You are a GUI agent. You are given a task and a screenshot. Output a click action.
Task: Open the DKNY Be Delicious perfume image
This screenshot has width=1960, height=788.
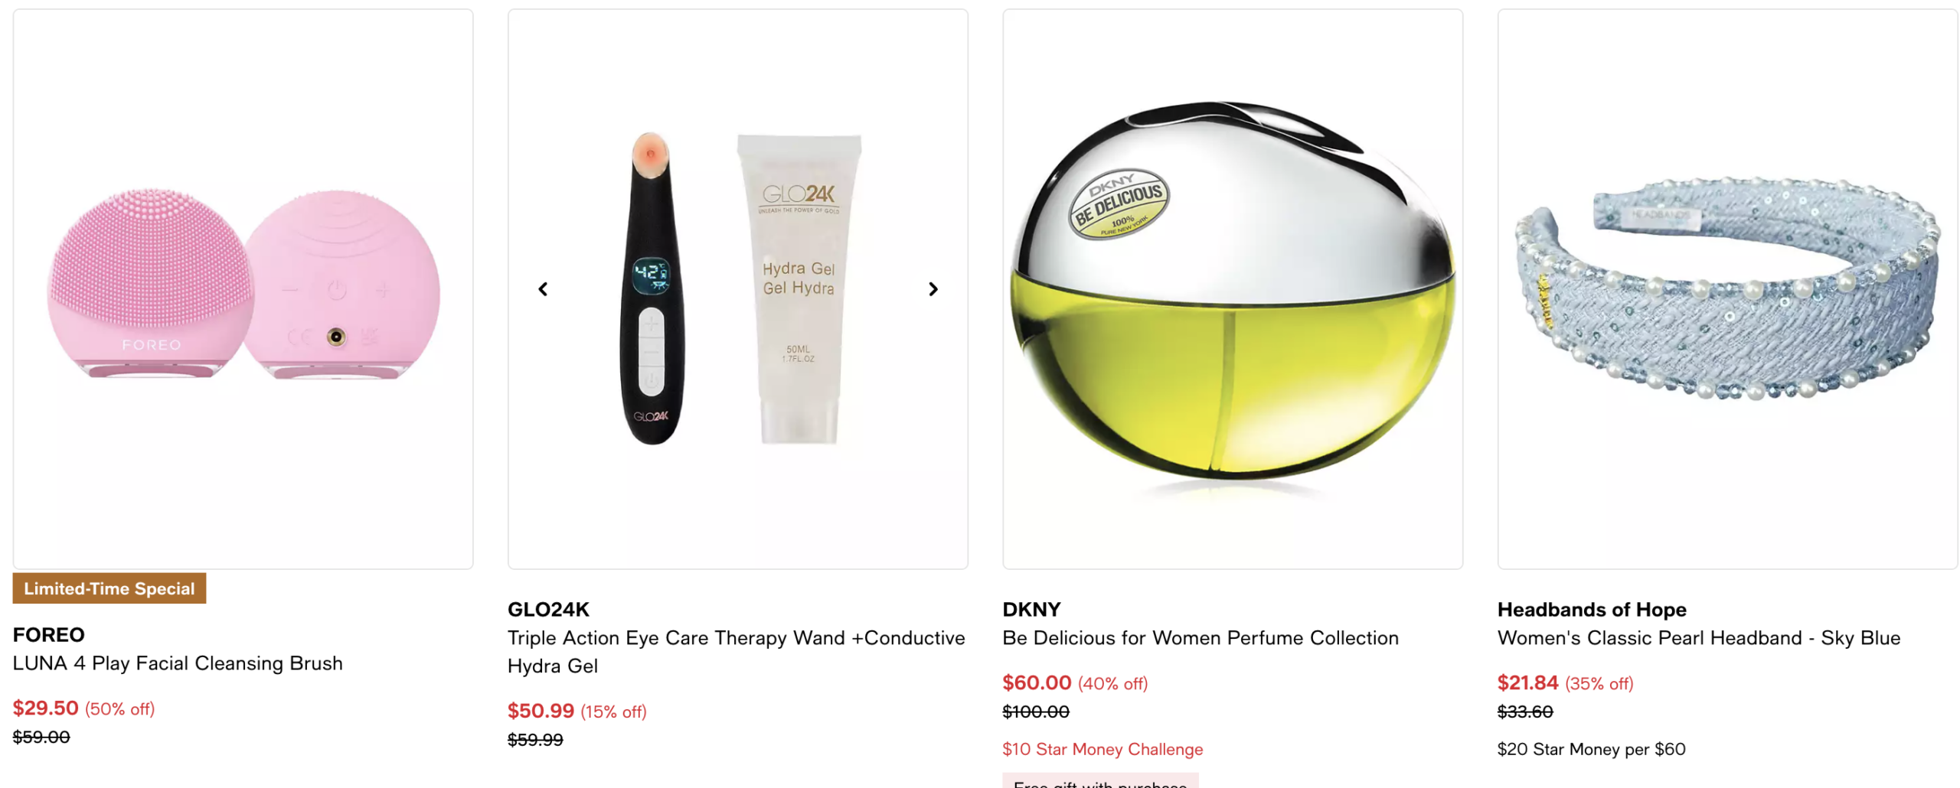click(x=1232, y=289)
